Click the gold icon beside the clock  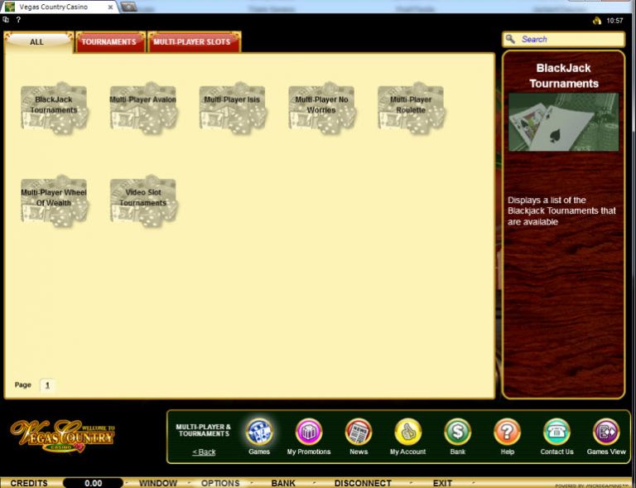point(596,21)
